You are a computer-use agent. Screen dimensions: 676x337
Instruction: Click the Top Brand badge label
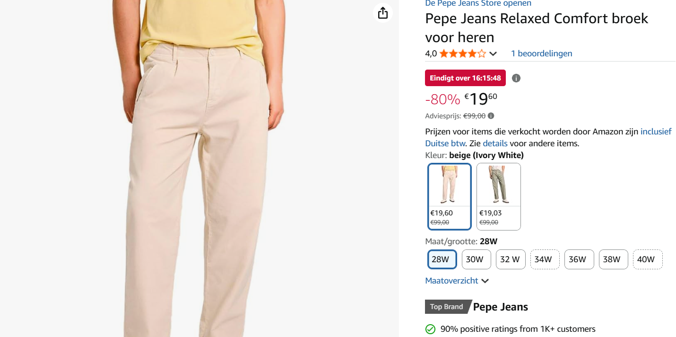(445, 306)
